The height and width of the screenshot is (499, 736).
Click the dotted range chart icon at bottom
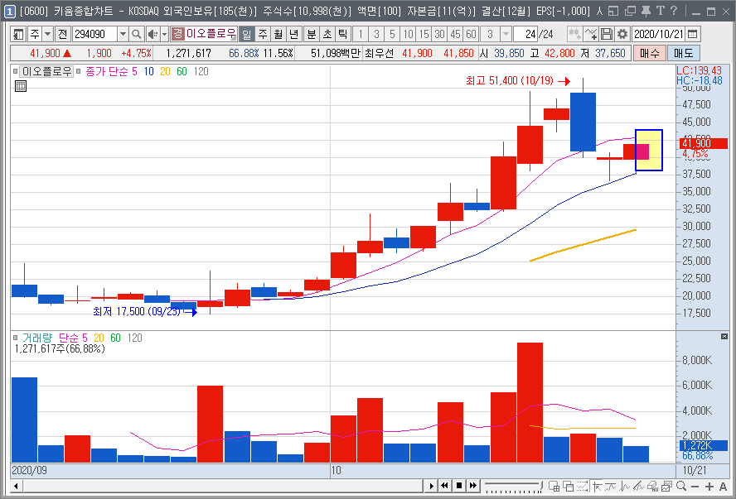click(x=583, y=487)
